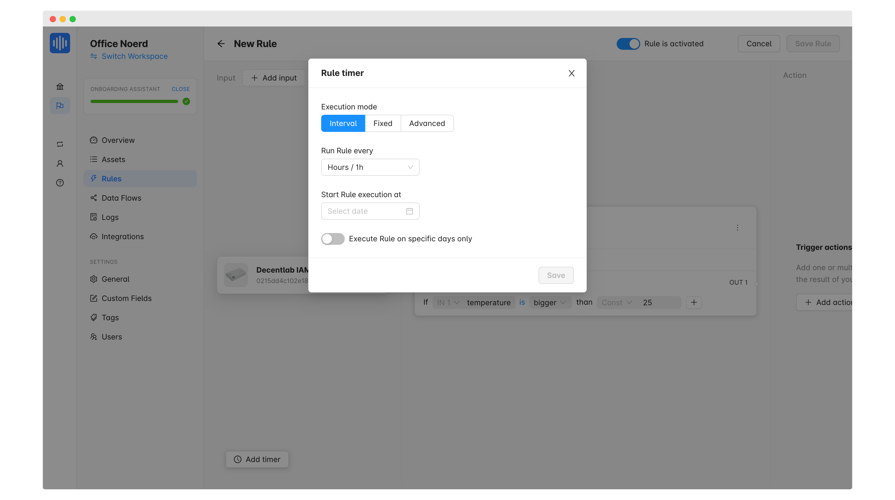The width and height of the screenshot is (895, 500).
Task: Open the Const type dropdown
Action: [617, 302]
